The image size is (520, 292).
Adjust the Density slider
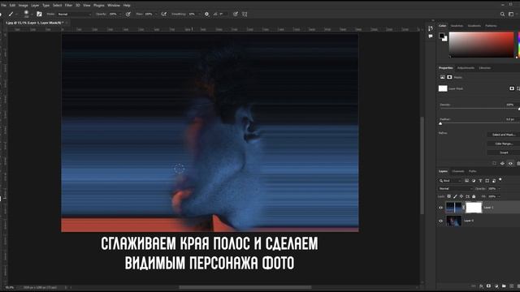(479, 109)
